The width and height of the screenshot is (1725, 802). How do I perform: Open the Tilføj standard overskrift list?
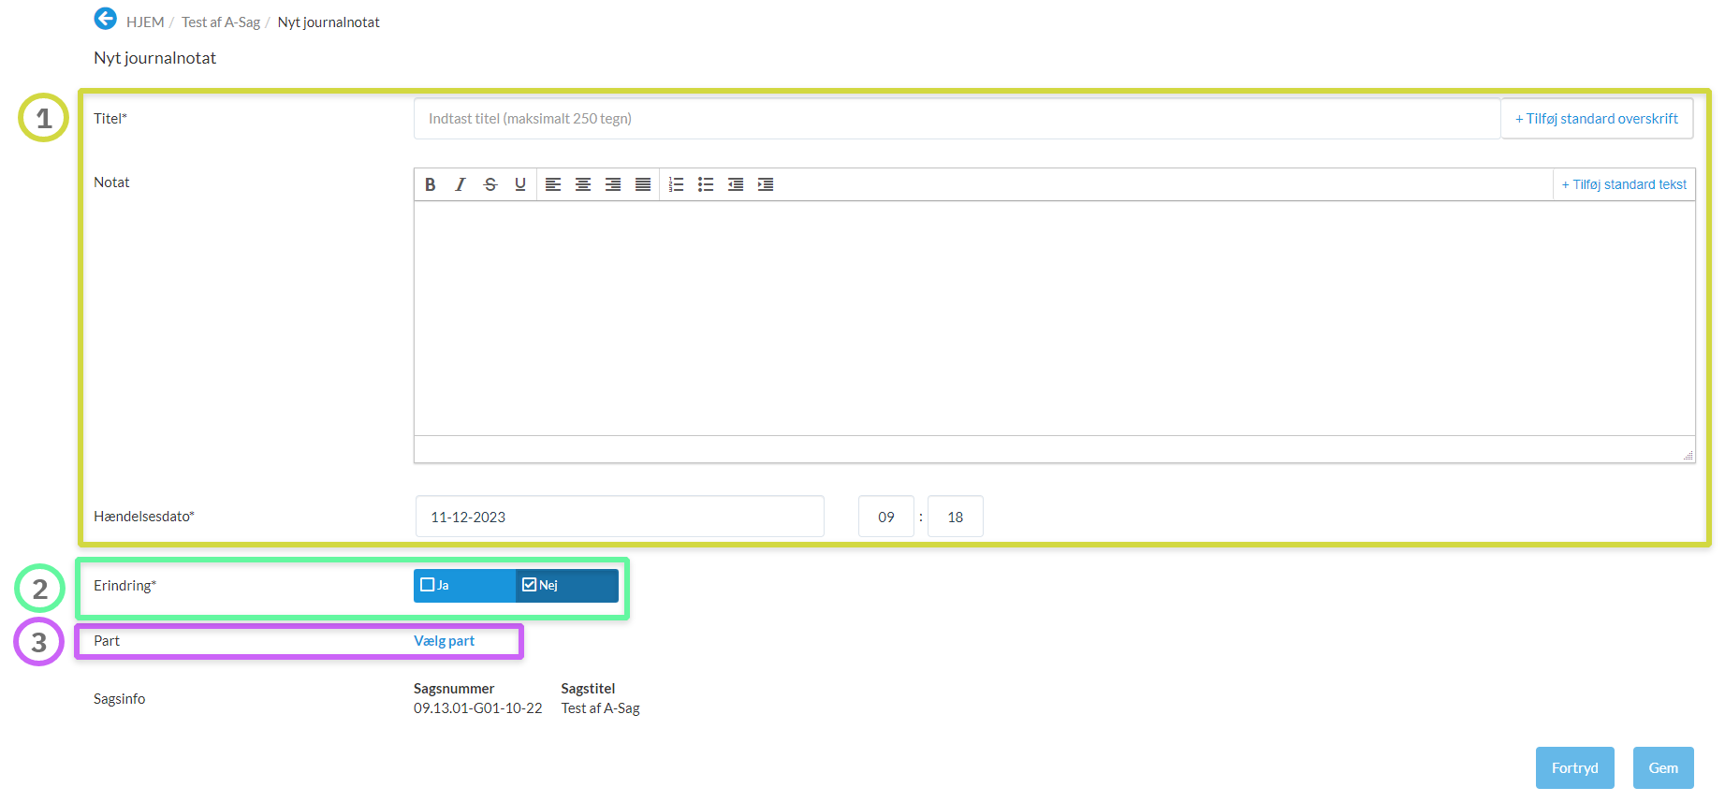[1596, 119]
